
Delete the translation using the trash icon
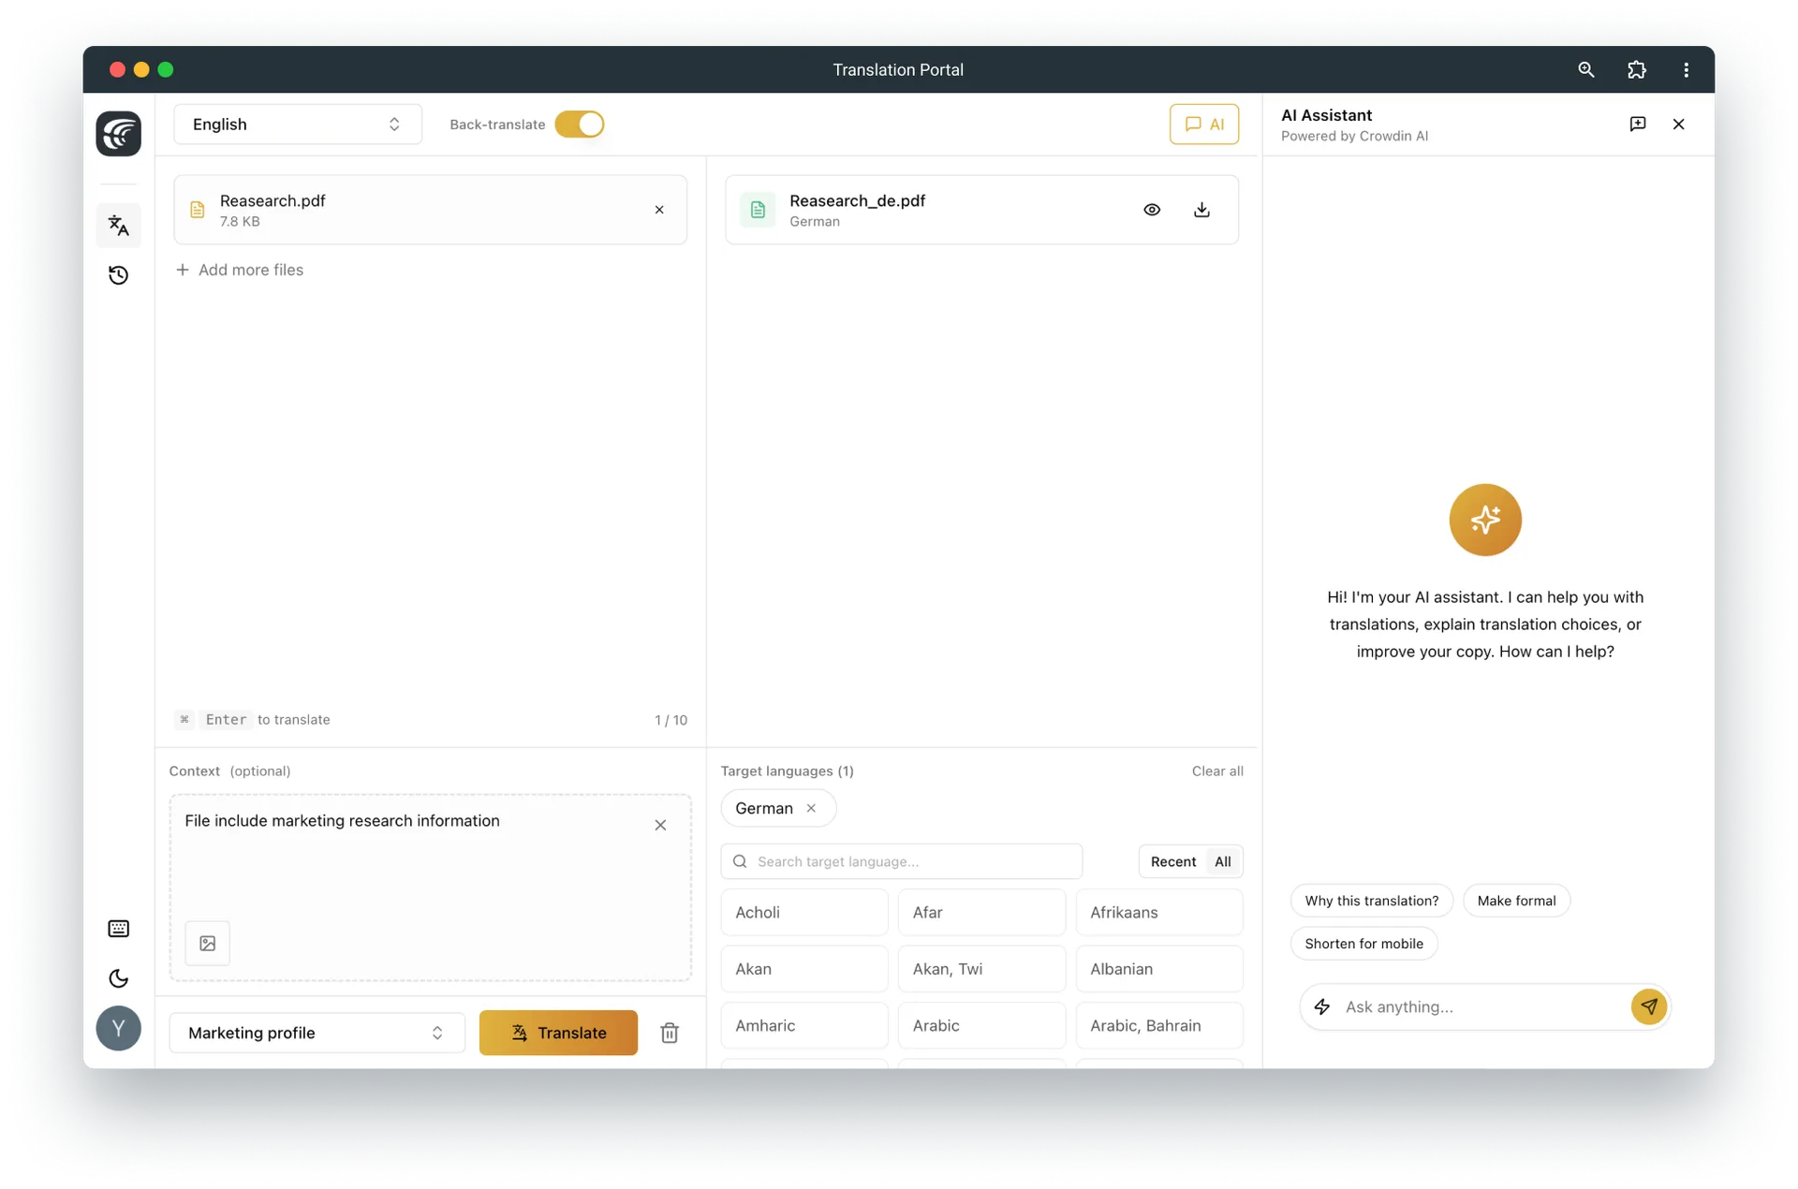click(x=669, y=1033)
